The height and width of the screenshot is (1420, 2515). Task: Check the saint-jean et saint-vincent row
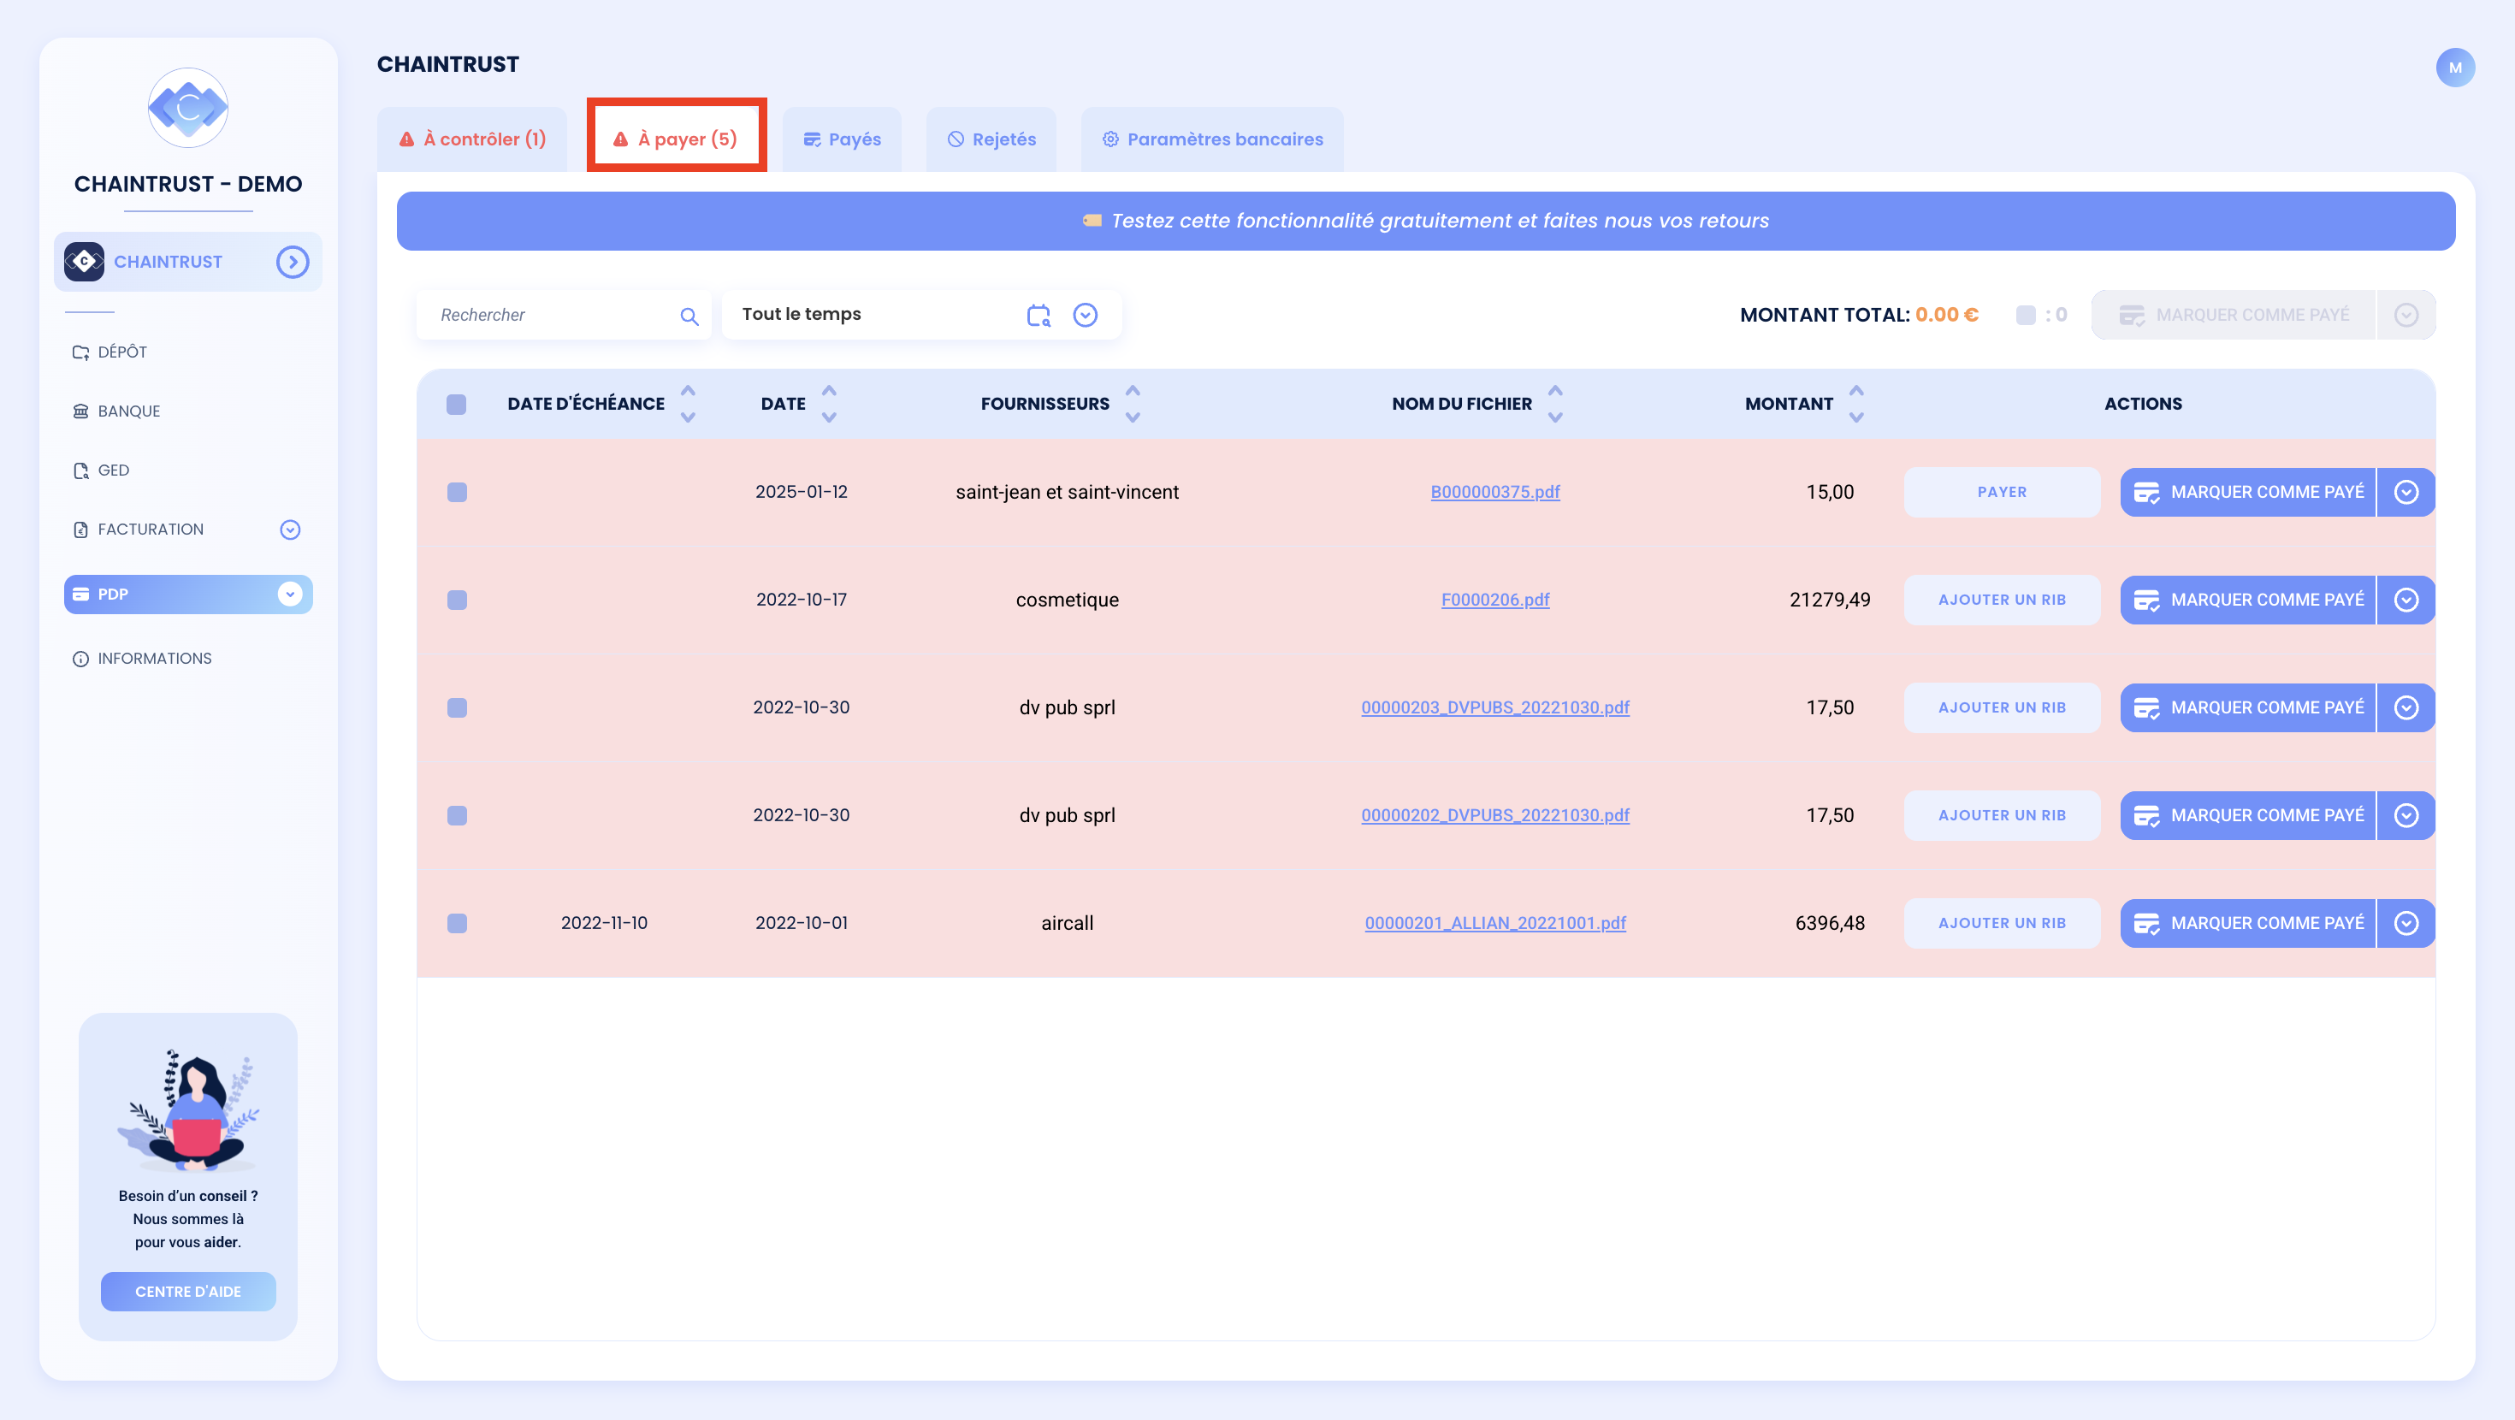[457, 492]
